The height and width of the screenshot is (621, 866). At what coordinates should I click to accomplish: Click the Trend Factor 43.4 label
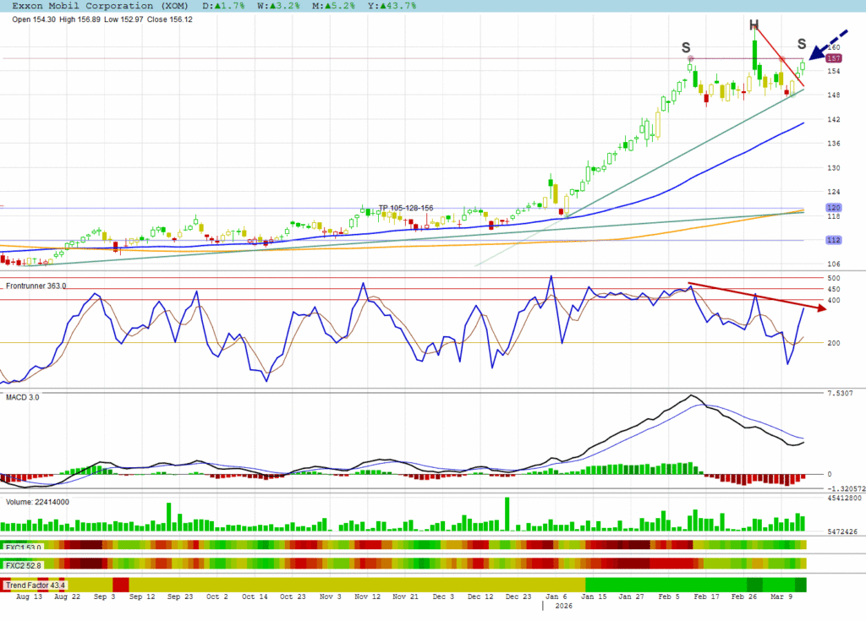pos(36,585)
